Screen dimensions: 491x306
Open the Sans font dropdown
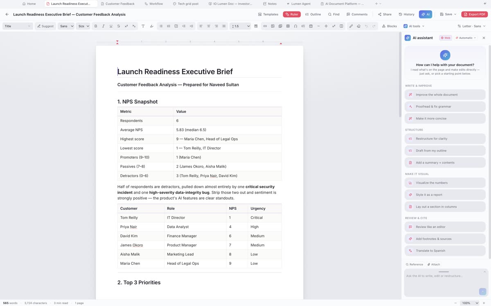tap(66, 26)
